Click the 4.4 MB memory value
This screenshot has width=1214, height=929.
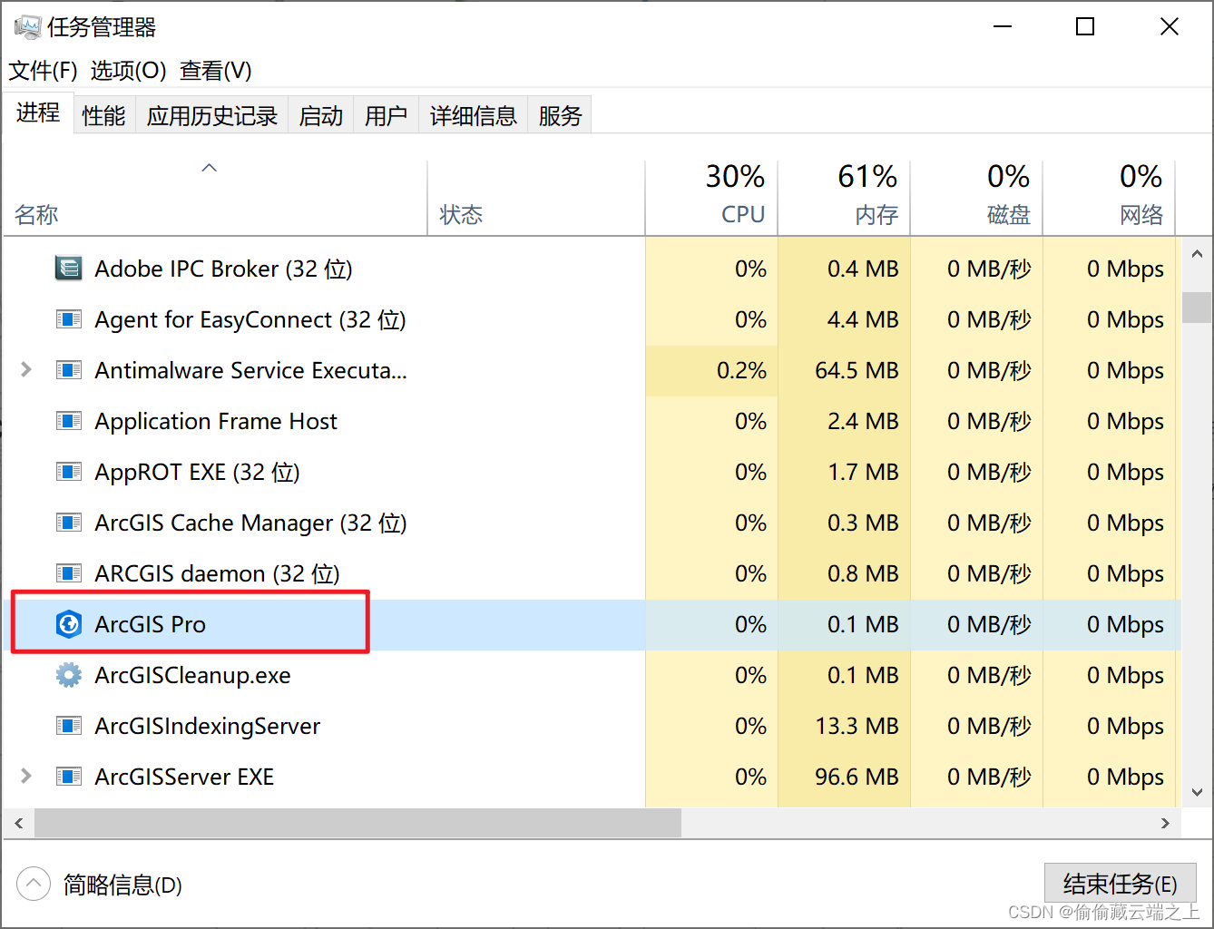[863, 319]
